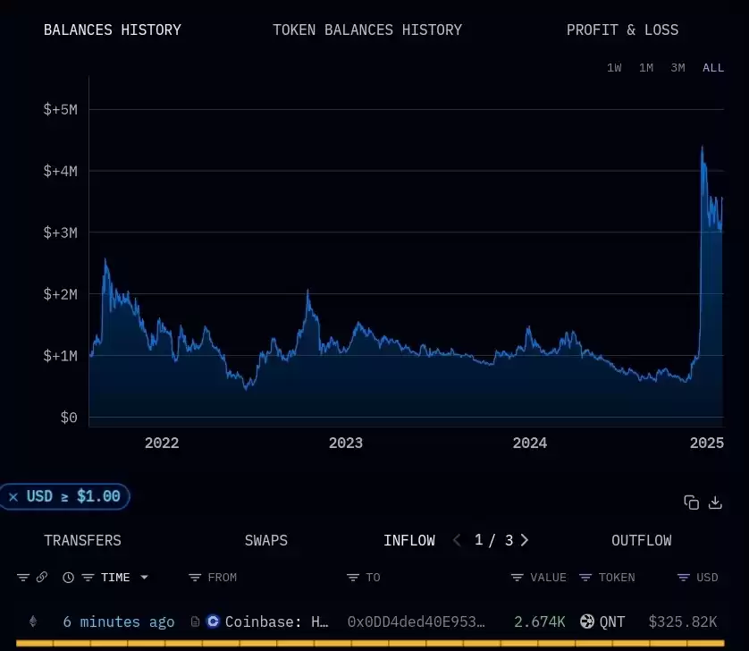Click the 2023 x-axis label
The height and width of the screenshot is (651, 749).
pos(345,443)
